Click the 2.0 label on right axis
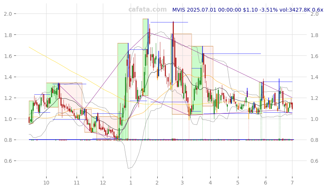Viewport: 327px width, 189px height. coord(315,14)
